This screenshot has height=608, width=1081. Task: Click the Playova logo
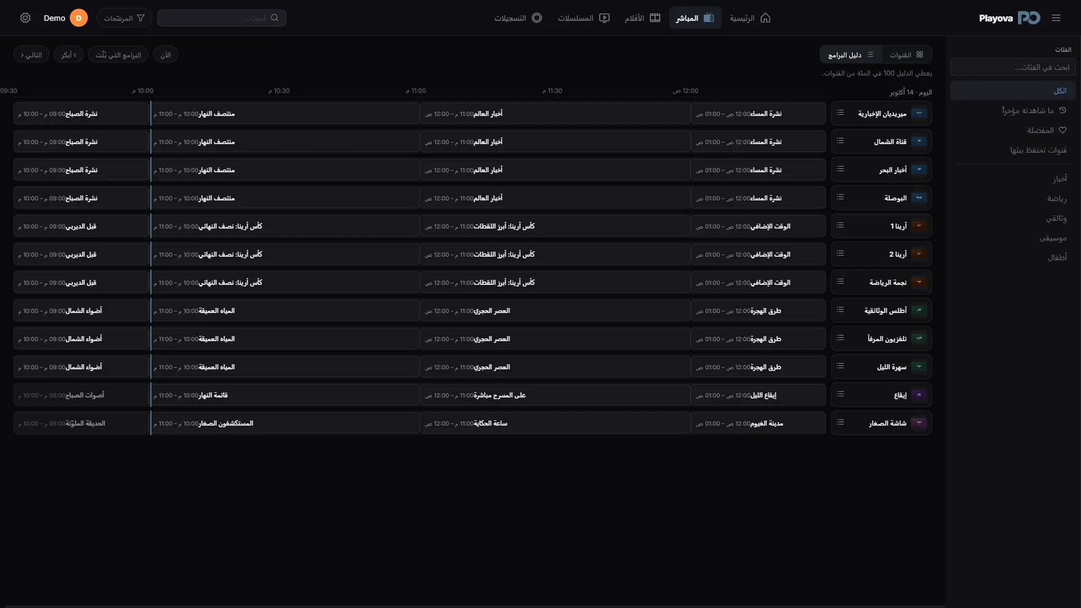[x=1009, y=18]
